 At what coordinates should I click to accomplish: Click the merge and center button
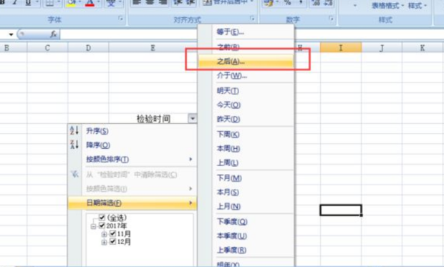point(228,3)
